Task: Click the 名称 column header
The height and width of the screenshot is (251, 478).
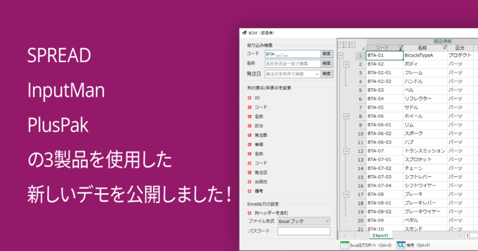Action: [425, 47]
